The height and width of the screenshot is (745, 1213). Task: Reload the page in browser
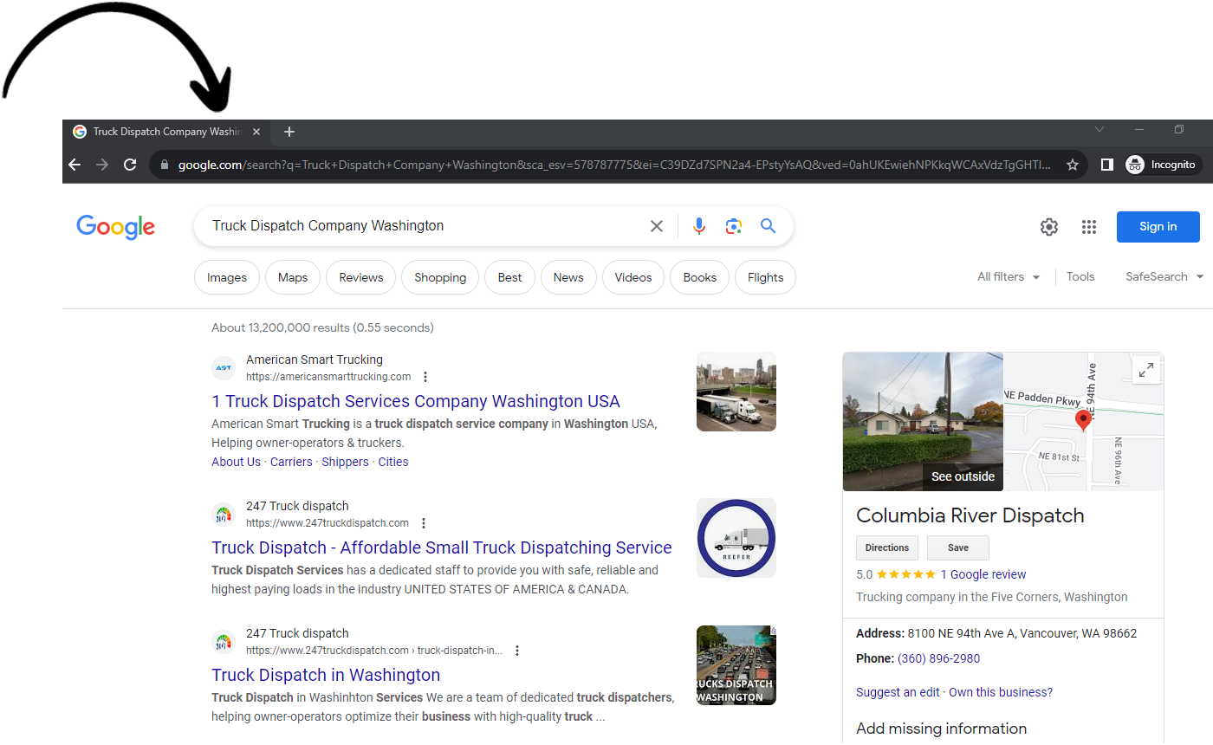(130, 165)
